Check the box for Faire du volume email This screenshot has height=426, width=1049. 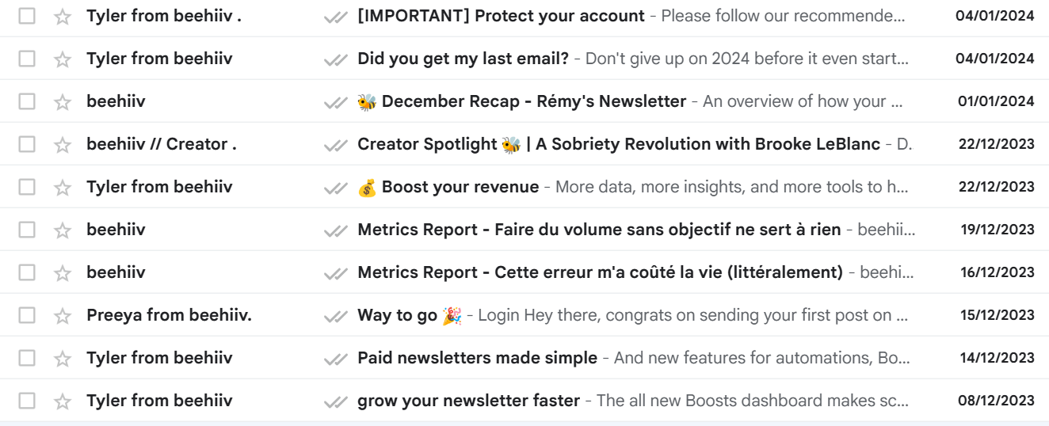pos(27,230)
